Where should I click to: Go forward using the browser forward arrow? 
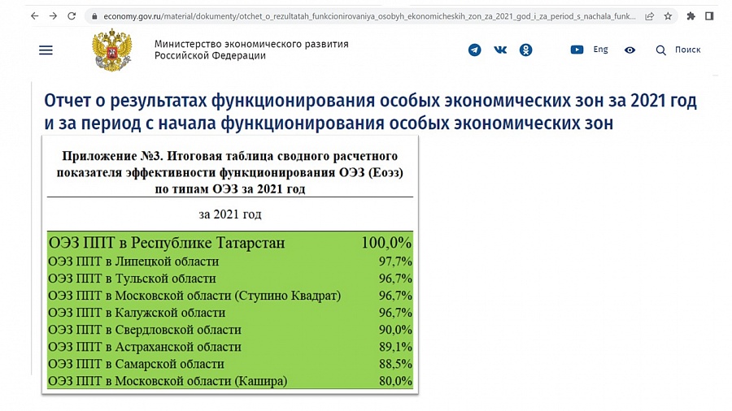pos(53,16)
